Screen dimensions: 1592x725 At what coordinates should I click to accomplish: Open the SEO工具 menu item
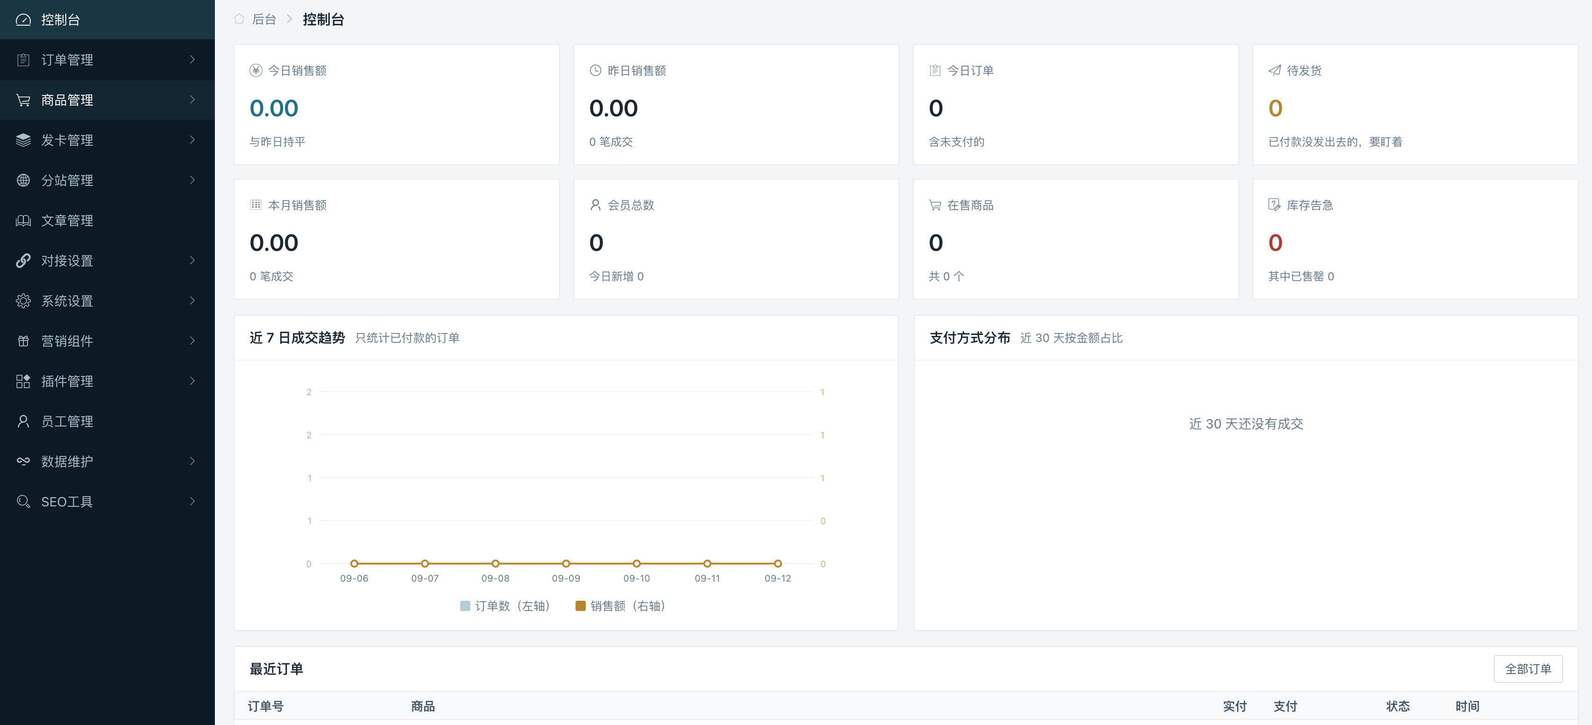[107, 502]
